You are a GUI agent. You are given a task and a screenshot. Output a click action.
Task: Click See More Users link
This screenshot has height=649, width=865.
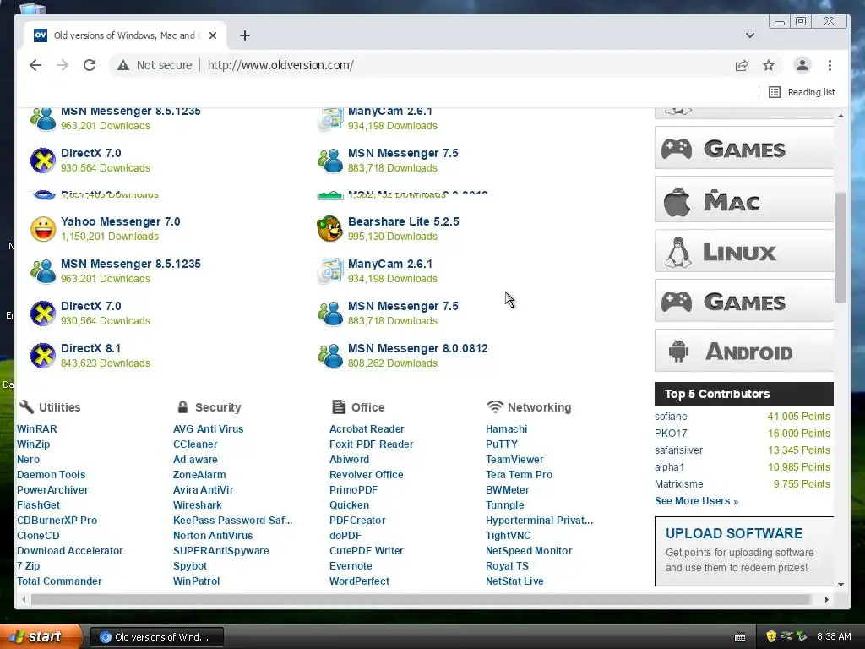point(696,501)
